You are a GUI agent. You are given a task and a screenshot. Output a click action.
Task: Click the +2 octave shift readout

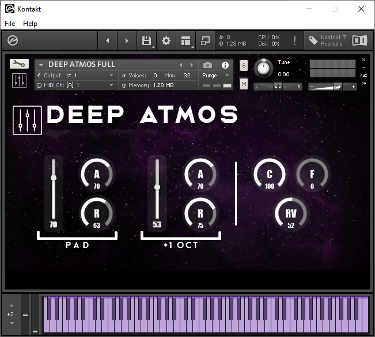click(x=10, y=314)
